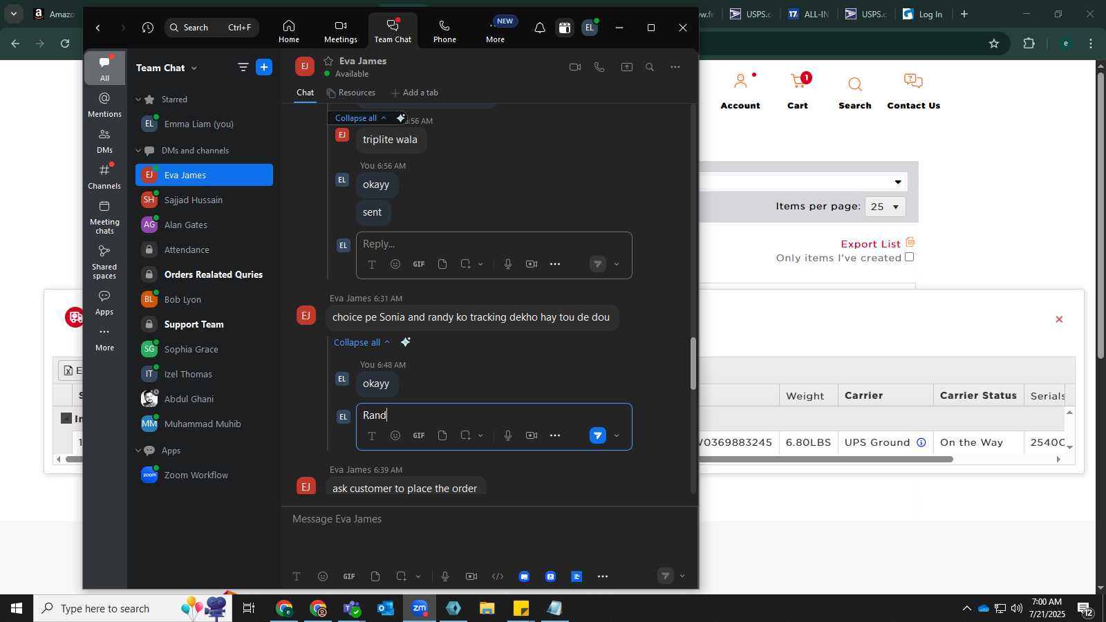This screenshot has width=1106, height=622.
Task: Record audio message in Rand reply box
Action: click(x=508, y=435)
